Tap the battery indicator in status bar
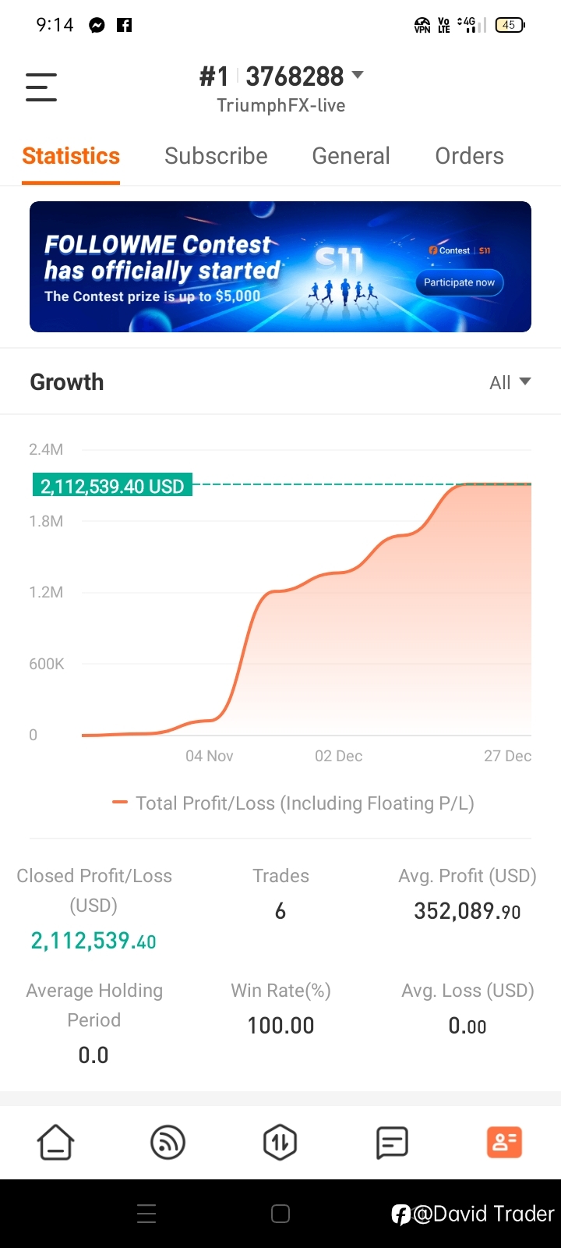 tap(510, 25)
